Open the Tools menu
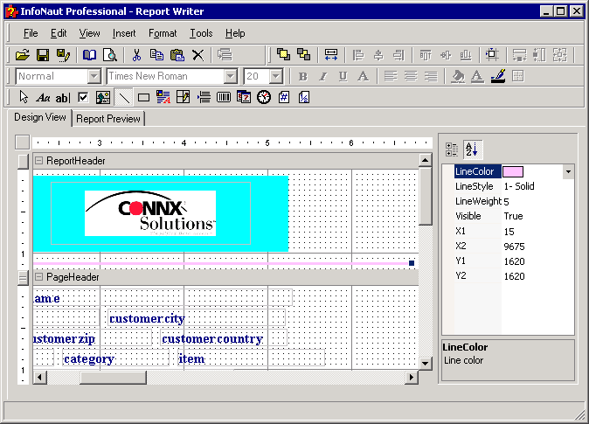Screen dimensions: 589x424 coord(201,33)
